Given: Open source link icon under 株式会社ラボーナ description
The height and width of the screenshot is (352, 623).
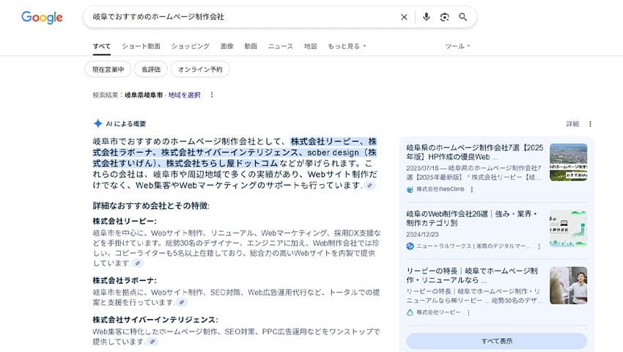Looking at the screenshot, I should (182, 302).
